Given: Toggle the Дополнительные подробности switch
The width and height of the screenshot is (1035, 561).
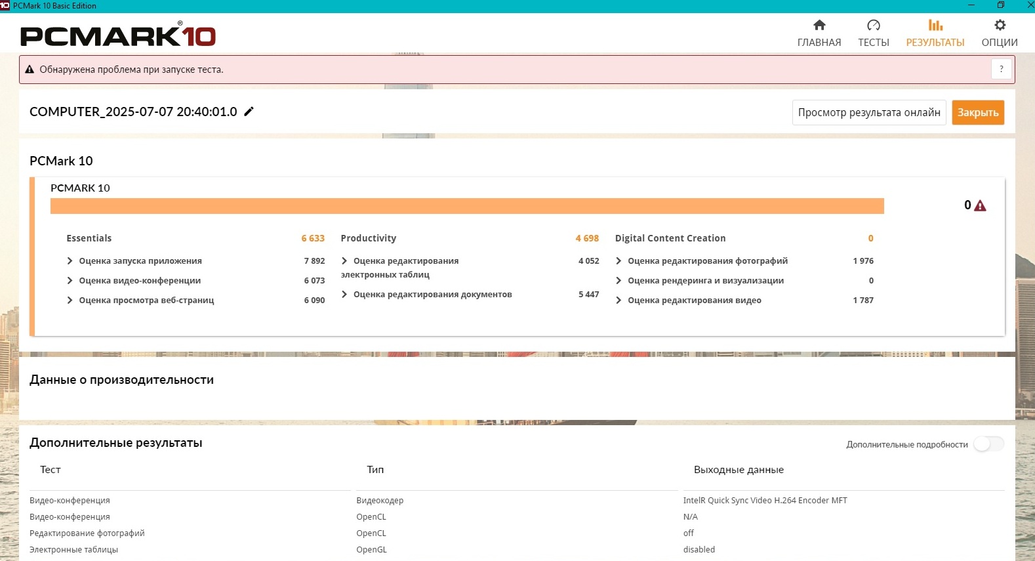Looking at the screenshot, I should [x=988, y=444].
